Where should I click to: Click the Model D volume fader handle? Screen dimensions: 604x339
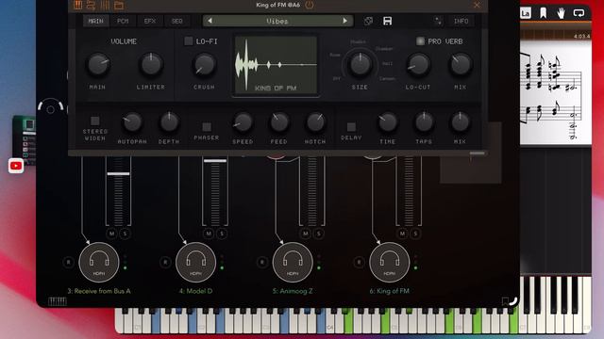coord(215,161)
